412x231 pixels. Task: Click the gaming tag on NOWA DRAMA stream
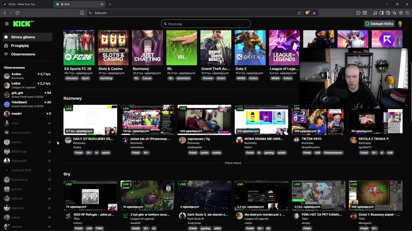[x=269, y=153]
